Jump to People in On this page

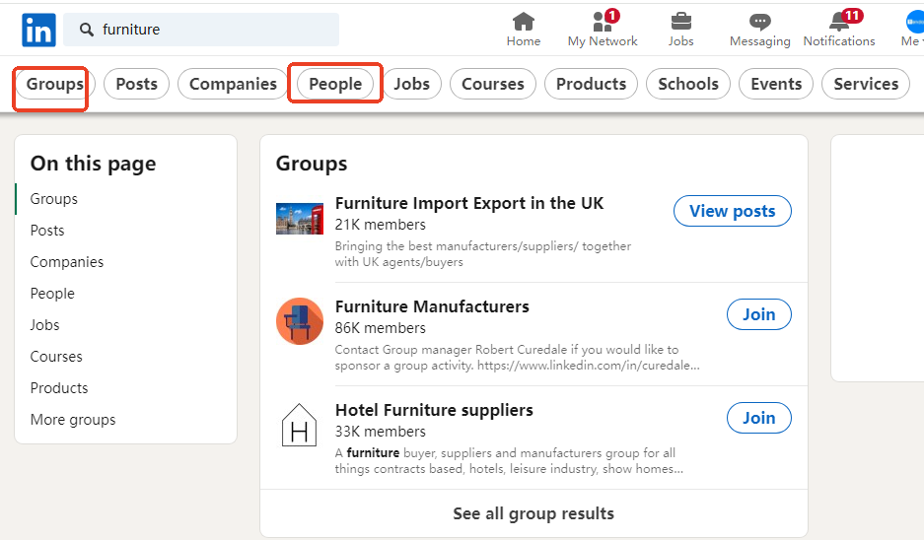tap(52, 294)
